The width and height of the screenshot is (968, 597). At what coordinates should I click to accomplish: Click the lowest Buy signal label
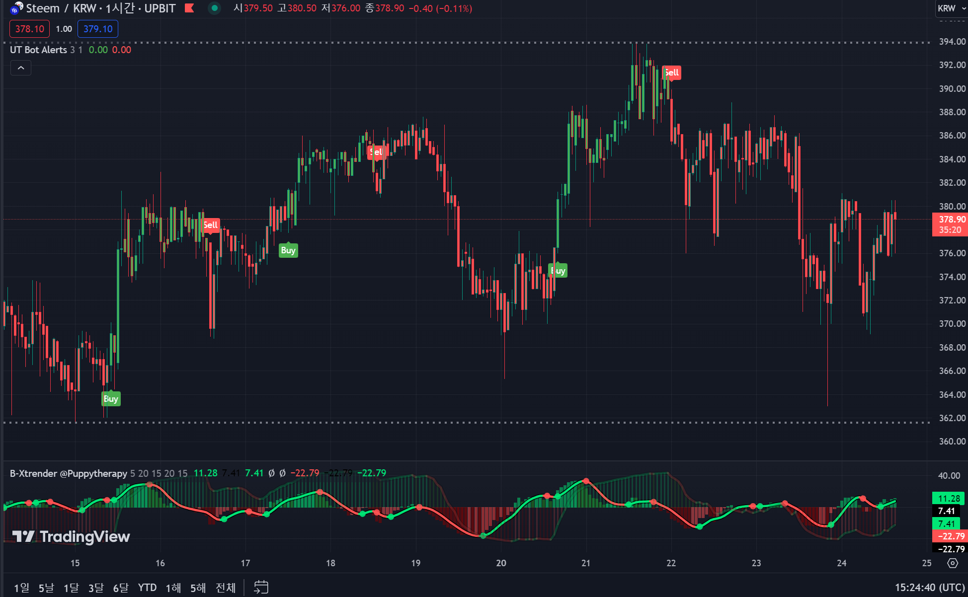pos(111,399)
